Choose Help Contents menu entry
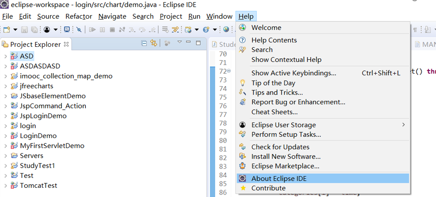The image size is (436, 197). click(323, 40)
